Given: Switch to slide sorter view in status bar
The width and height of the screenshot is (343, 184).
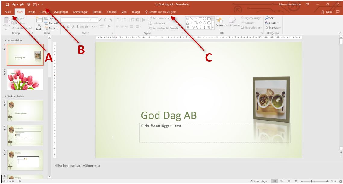Looking at the screenshot, I should (x=282, y=181).
